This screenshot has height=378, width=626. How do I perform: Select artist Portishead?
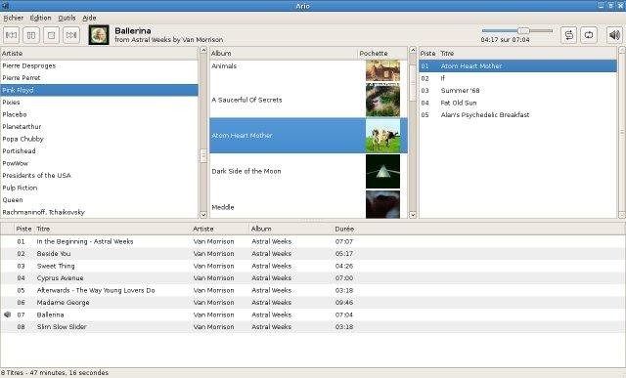99,151
